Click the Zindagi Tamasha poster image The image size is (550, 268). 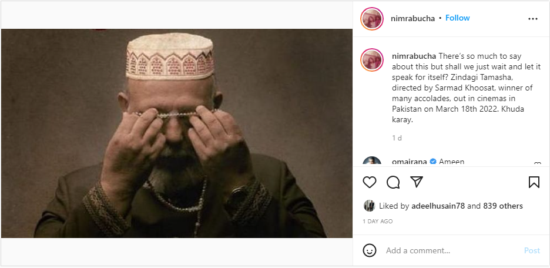pos(176,133)
